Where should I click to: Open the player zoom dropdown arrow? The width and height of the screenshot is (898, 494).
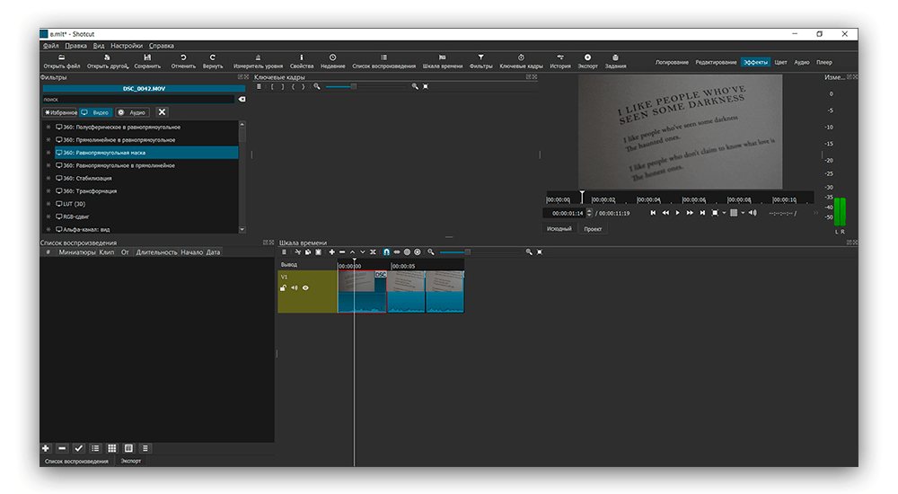724,213
